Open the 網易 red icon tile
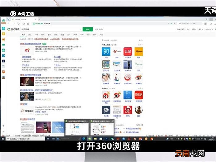 [x=139, y=95]
